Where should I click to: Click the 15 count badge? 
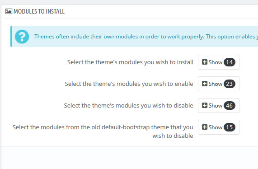click(x=230, y=127)
